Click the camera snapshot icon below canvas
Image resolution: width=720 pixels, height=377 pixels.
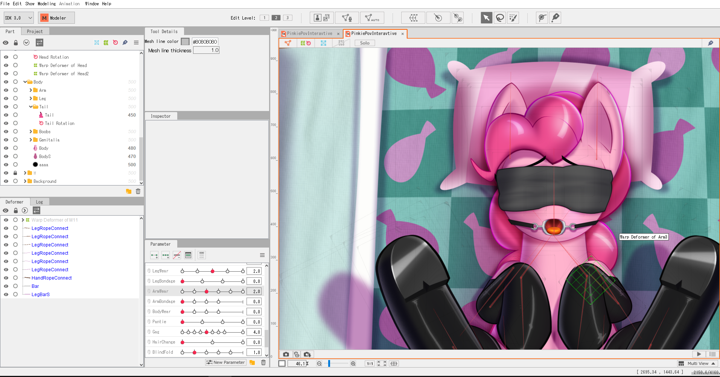click(x=286, y=354)
